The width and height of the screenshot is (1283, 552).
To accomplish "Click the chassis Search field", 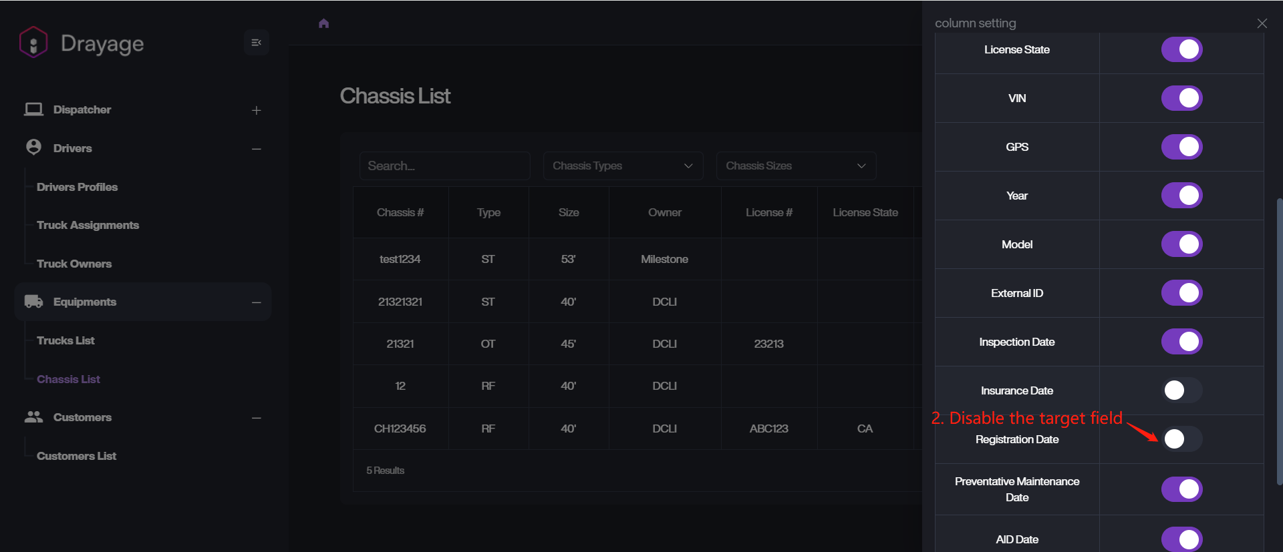I will tap(444, 166).
